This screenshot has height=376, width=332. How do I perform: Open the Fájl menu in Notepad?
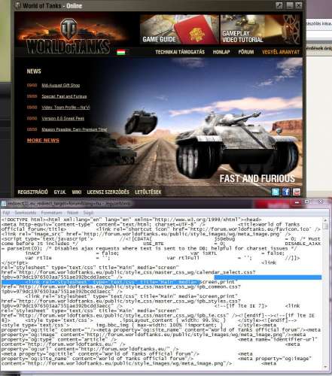click(6, 213)
